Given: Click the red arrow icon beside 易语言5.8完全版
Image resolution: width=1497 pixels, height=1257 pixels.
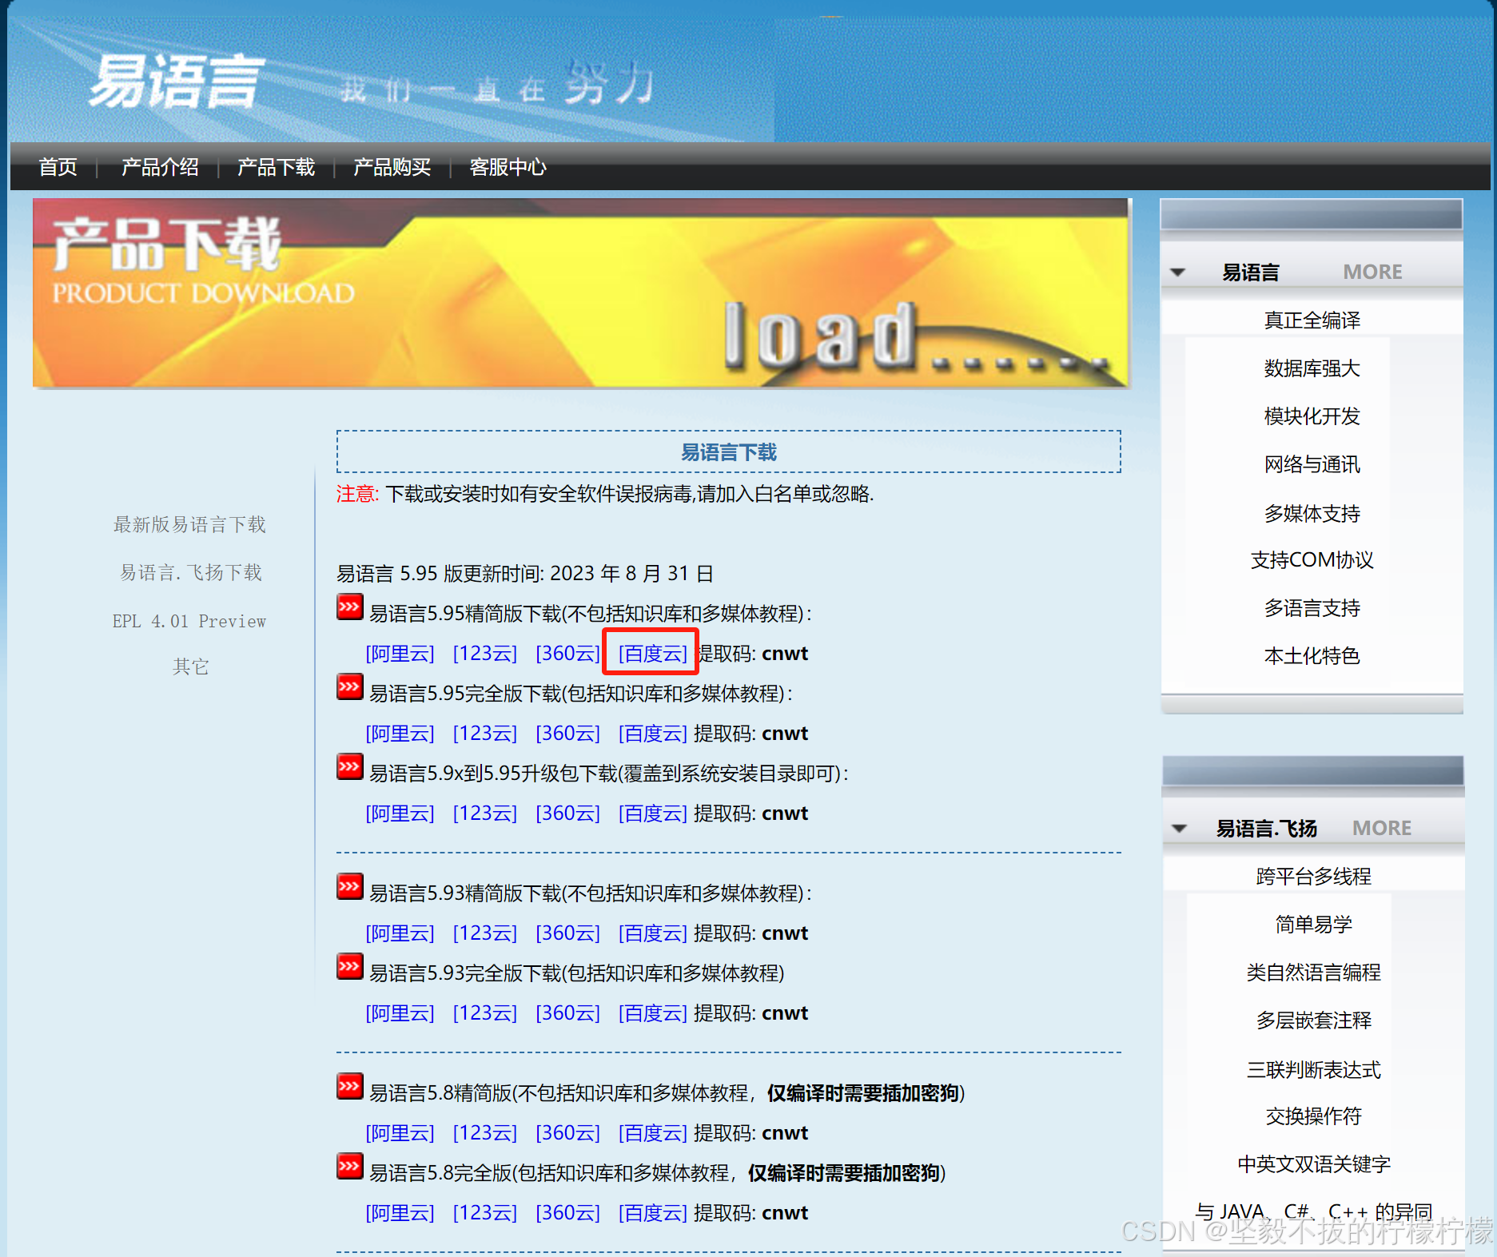Looking at the screenshot, I should (349, 1167).
